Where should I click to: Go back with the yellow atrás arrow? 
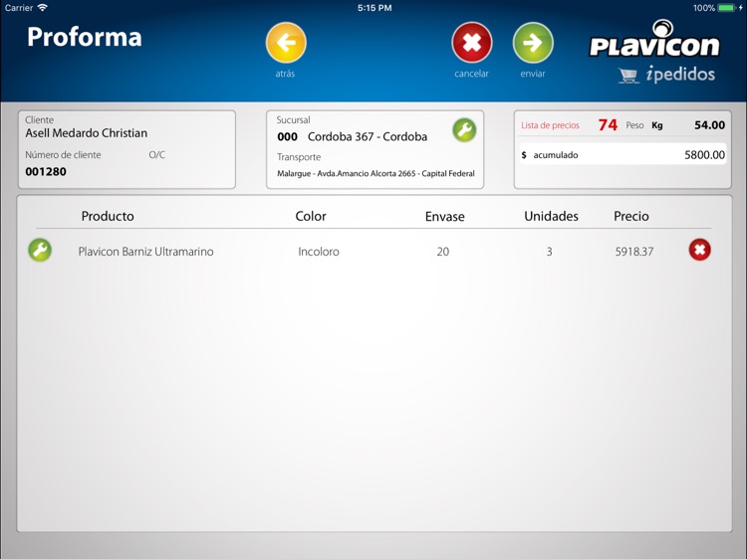pyautogui.click(x=286, y=43)
